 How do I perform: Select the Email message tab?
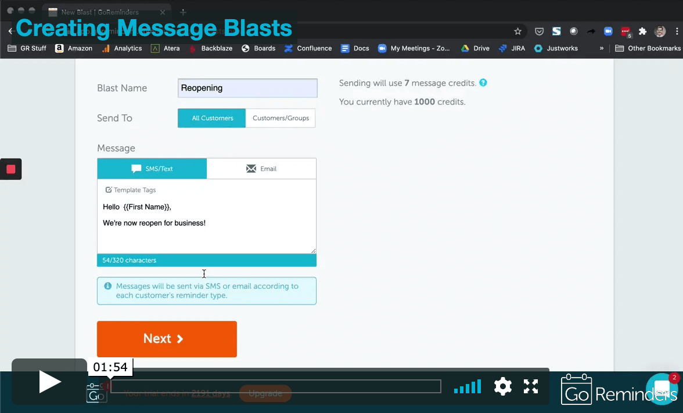(x=261, y=168)
